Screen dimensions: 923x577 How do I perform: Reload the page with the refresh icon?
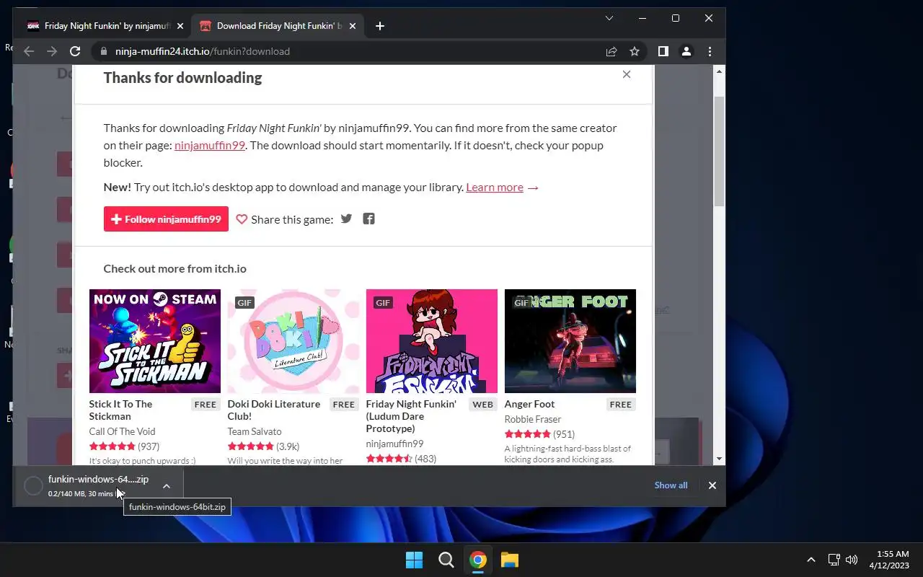[x=75, y=51]
